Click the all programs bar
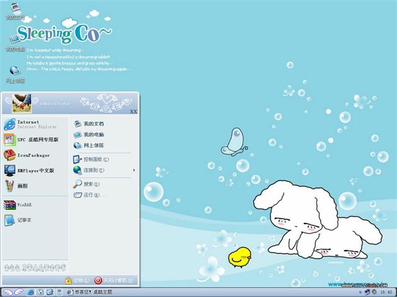This screenshot has height=297, width=397. tap(35, 267)
